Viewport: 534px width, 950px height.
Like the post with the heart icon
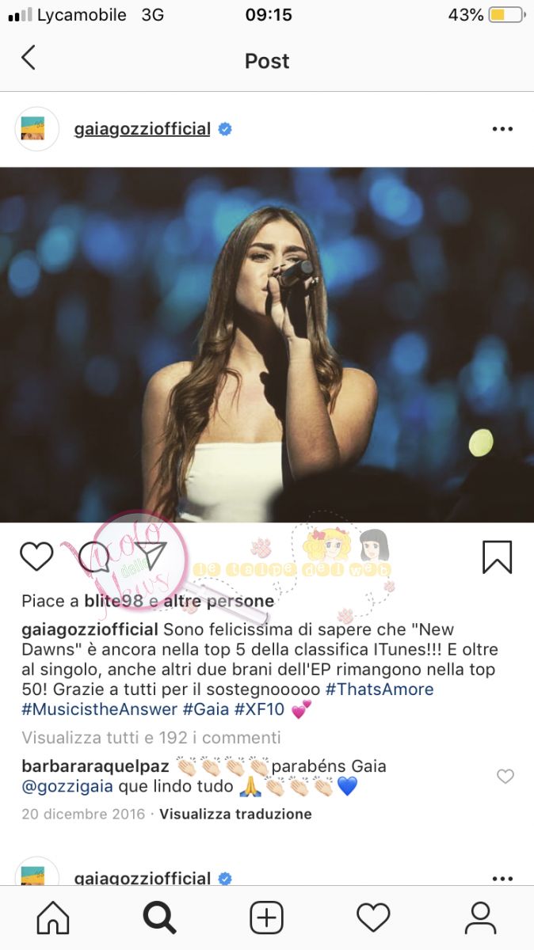pos(36,557)
